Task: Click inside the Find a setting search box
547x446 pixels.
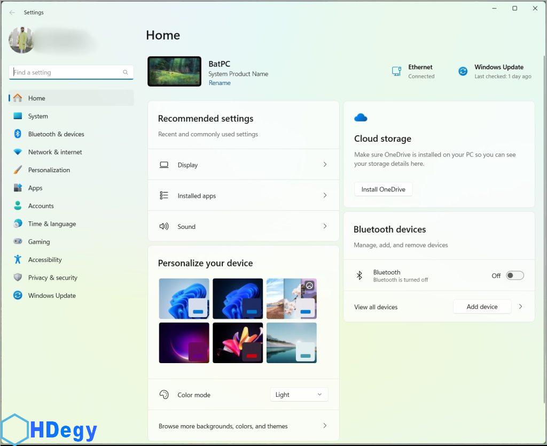Action: pos(67,72)
